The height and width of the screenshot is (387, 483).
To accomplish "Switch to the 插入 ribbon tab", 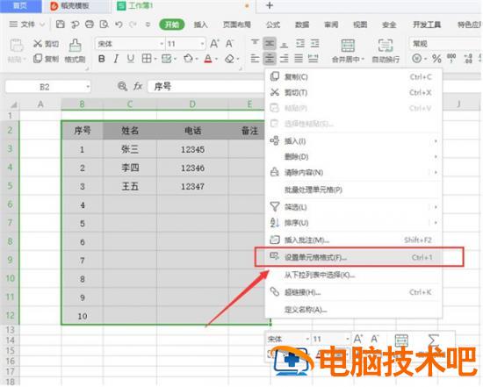I will 200,25.
